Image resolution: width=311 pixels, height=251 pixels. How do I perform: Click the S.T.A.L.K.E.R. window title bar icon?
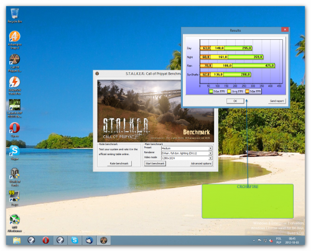[97, 73]
